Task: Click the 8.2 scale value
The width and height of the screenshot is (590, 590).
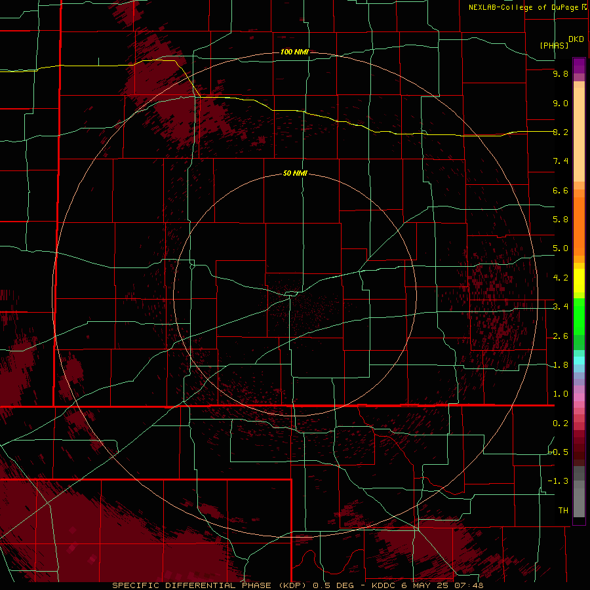Action: point(560,132)
